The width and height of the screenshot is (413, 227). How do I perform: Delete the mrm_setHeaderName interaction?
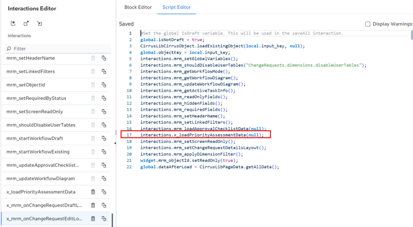pos(93,58)
